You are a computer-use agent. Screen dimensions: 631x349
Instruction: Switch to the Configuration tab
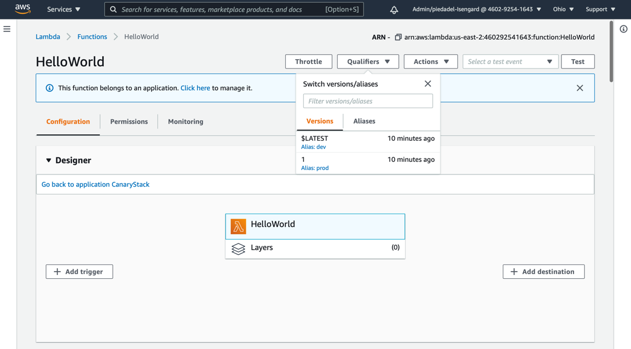[x=68, y=121]
